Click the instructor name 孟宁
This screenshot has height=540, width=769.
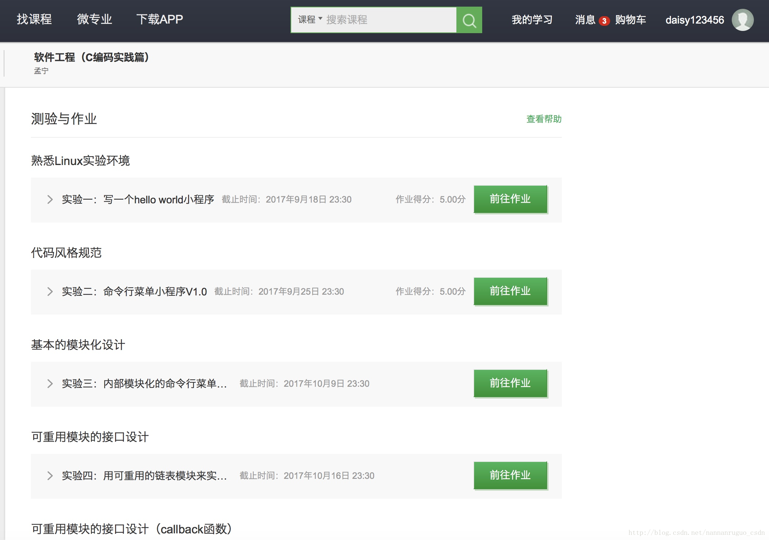click(x=41, y=71)
